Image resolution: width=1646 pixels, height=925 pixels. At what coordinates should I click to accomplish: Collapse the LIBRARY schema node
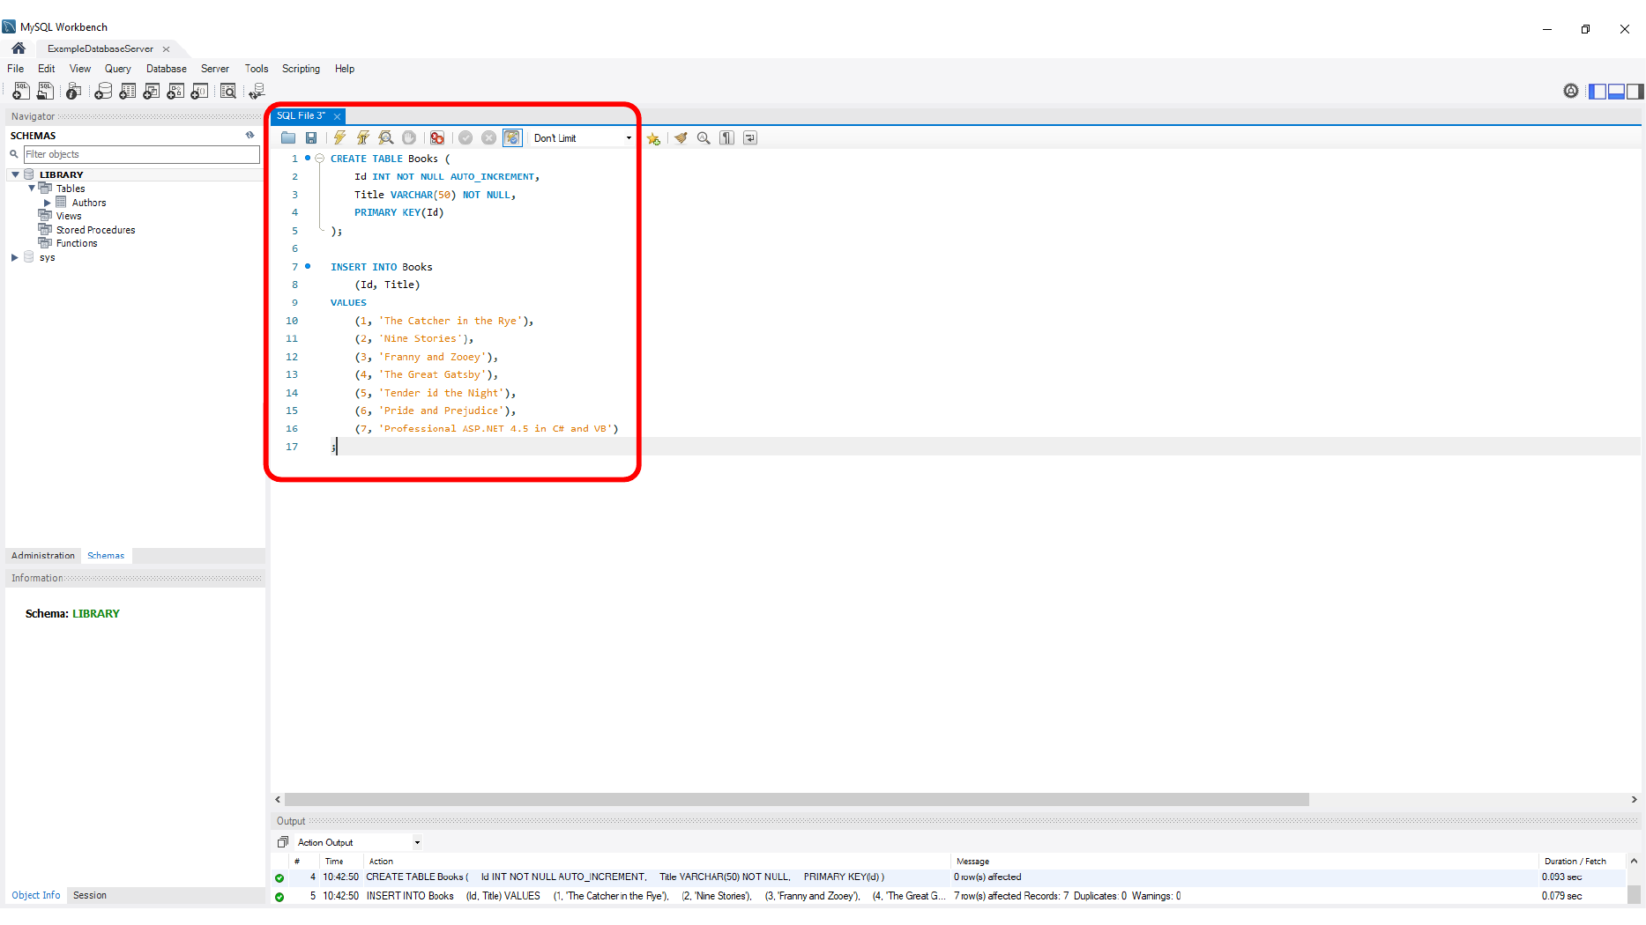tap(15, 174)
